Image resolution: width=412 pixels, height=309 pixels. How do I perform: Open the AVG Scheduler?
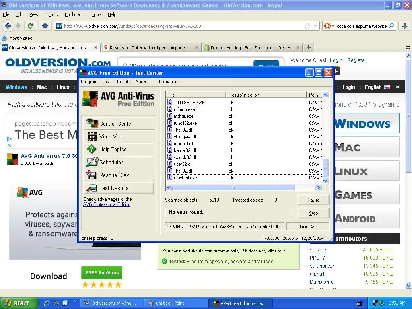click(x=119, y=162)
